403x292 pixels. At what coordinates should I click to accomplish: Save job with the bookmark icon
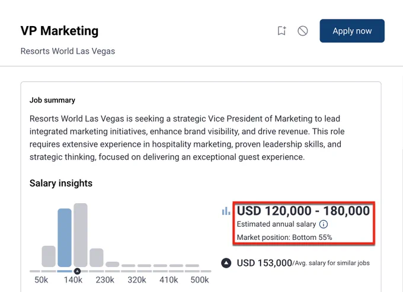tap(282, 31)
